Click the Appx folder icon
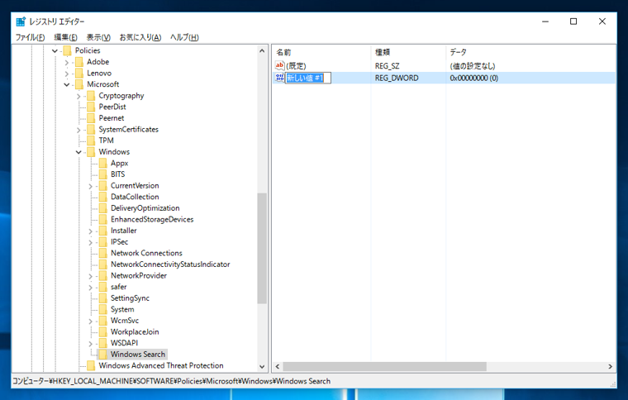The image size is (628, 400). click(x=103, y=163)
